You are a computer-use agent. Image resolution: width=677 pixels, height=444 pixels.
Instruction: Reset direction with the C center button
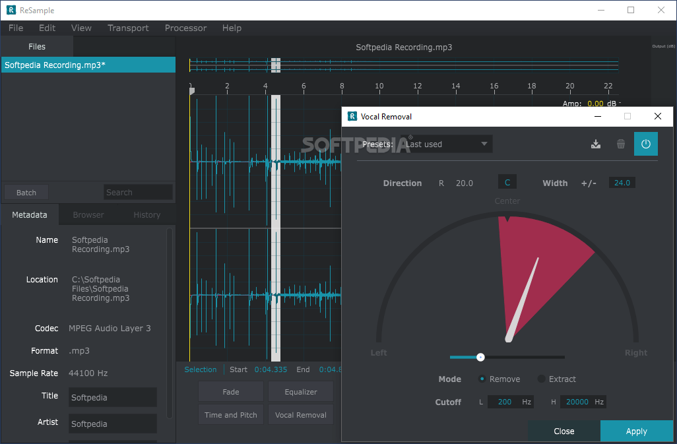[x=507, y=183]
